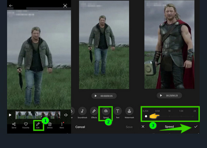Close the Speed panel with X
This screenshot has width=207, height=148.
[x=143, y=127]
